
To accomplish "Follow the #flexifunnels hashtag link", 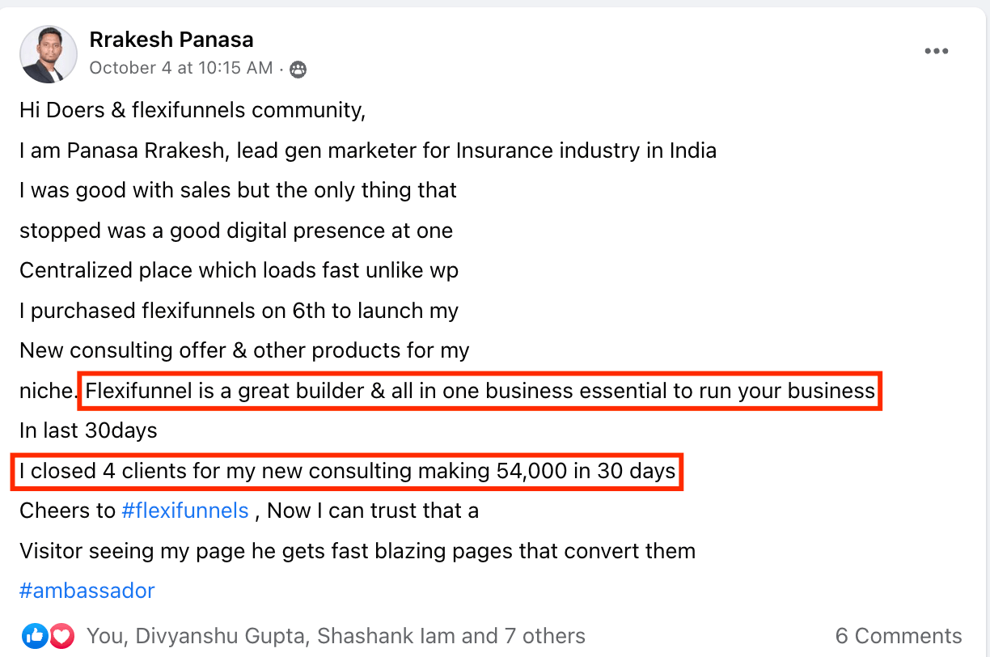I will click(x=184, y=511).
